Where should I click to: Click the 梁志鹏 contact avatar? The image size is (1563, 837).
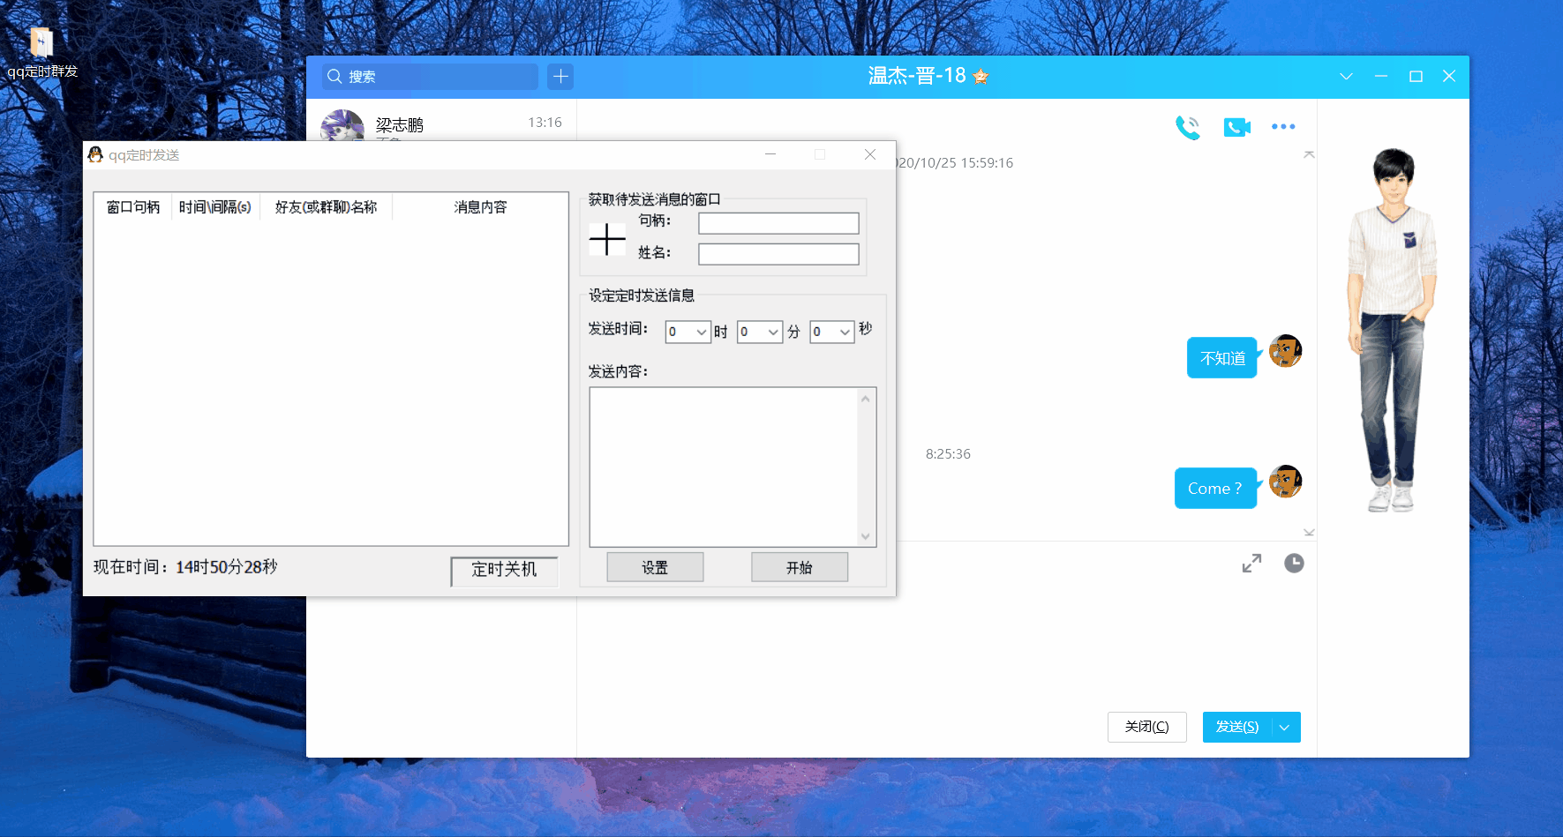(x=342, y=125)
